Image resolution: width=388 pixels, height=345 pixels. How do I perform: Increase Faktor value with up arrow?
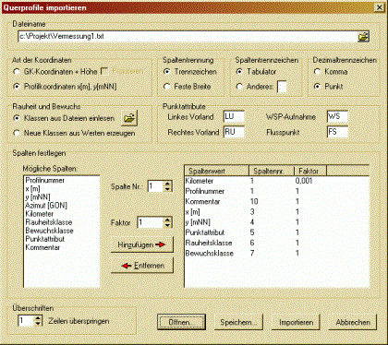pos(167,220)
